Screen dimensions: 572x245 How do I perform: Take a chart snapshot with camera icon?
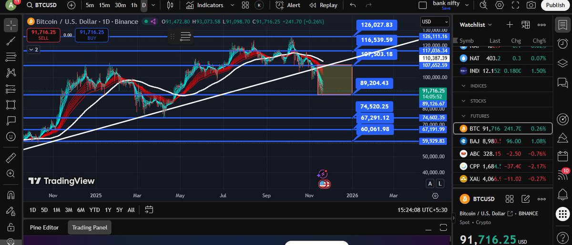point(531,5)
